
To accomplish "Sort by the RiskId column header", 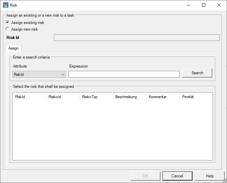I will pos(29,97).
